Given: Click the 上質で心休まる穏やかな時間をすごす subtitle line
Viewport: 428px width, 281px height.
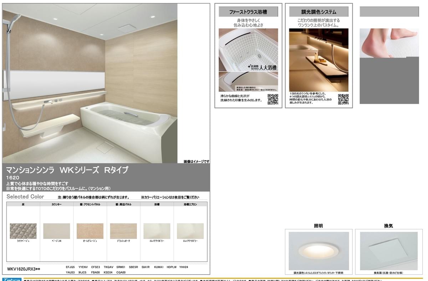Looking at the screenshot, I should [x=37, y=183].
